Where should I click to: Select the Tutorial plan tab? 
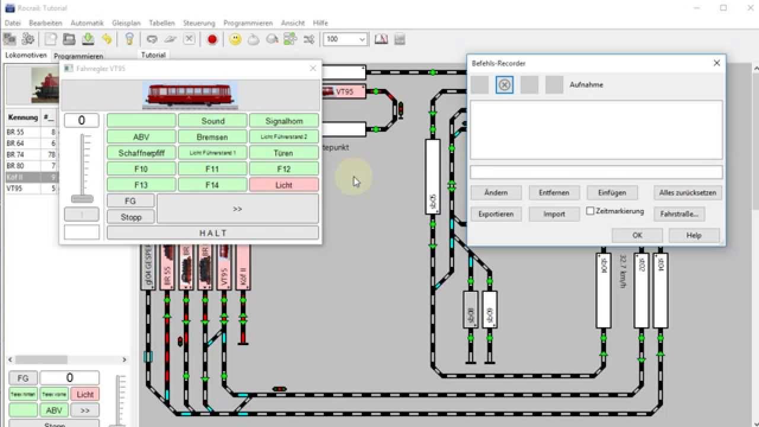[153, 55]
